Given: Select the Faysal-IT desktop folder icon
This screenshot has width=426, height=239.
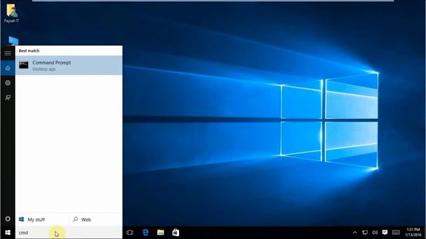Looking at the screenshot, I should click(x=11, y=13).
